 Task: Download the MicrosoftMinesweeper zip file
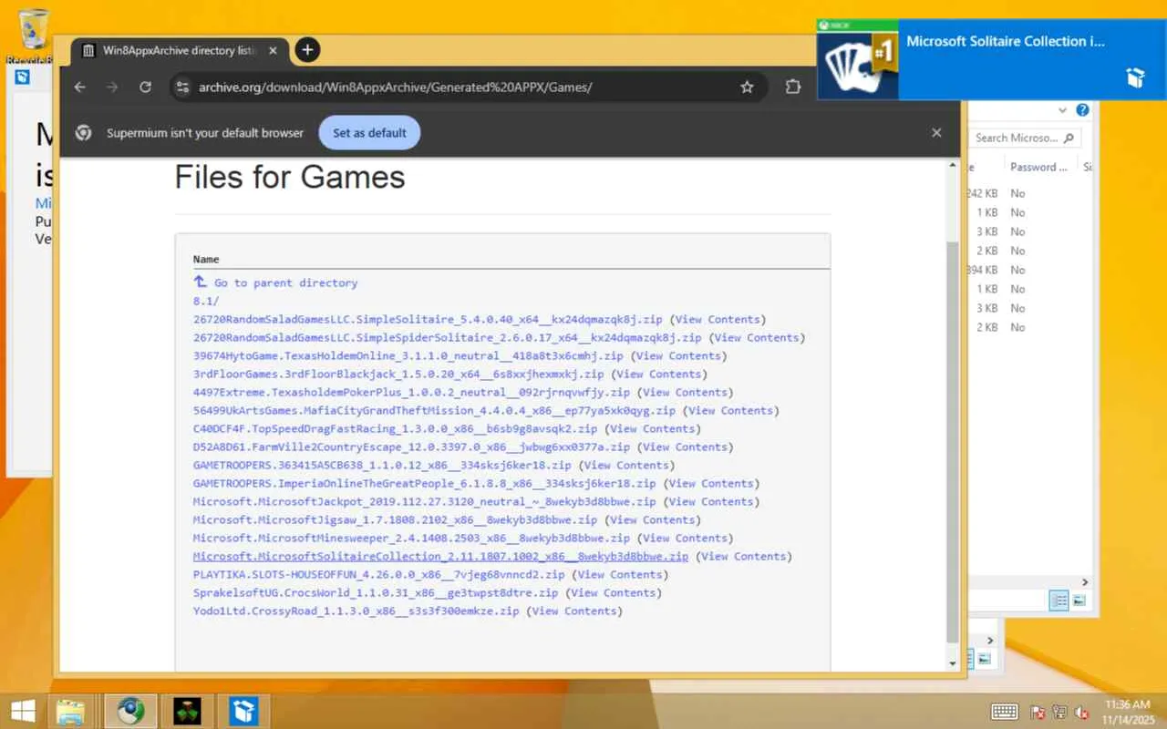coord(411,538)
